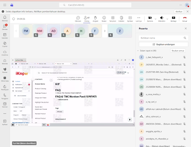Open Aplikasi in meeting toolbar
191x147 pixels.
130,19
